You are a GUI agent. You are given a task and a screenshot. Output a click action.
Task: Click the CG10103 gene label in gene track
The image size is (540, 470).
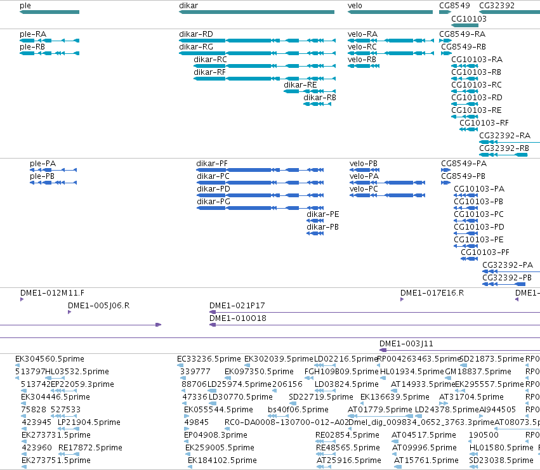pyautogui.click(x=469, y=18)
